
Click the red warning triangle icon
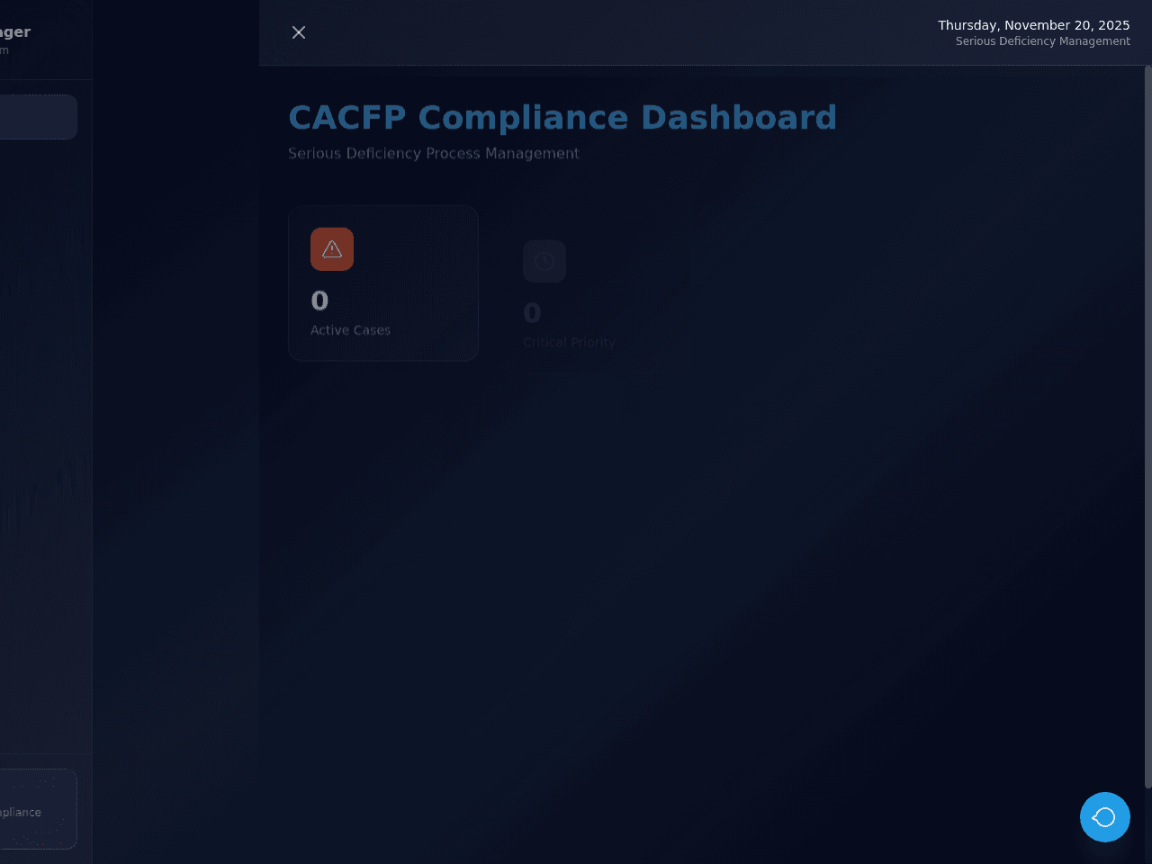pyautogui.click(x=332, y=249)
